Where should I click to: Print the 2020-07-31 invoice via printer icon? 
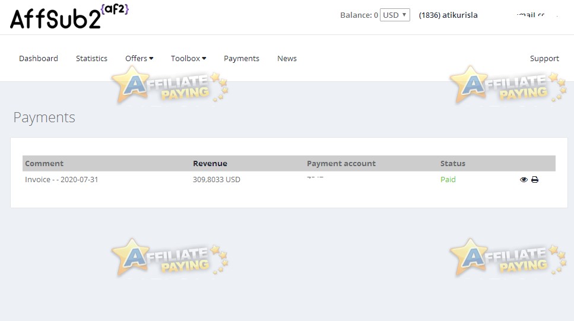tap(535, 180)
